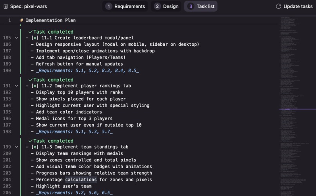Image resolution: width=316 pixels, height=196 pixels.
Task: Click the step 2 number badge
Action: point(157,6)
